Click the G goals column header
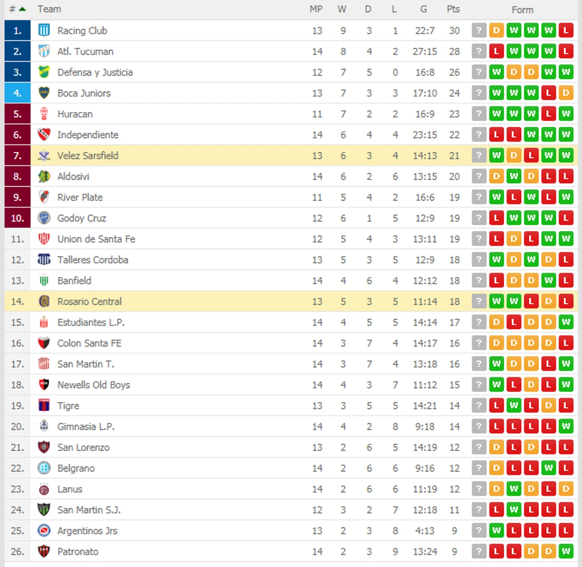This screenshot has width=582, height=567. coord(424,9)
